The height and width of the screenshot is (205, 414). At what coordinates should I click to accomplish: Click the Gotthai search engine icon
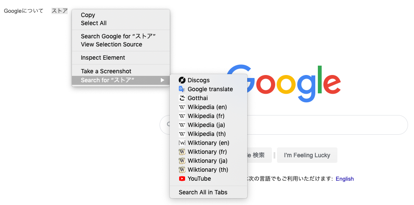(x=182, y=98)
